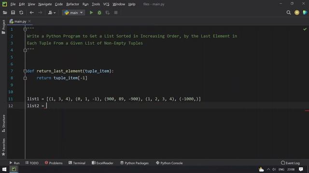
Task: Open the Problems tool window
Action: pyautogui.click(x=54, y=163)
